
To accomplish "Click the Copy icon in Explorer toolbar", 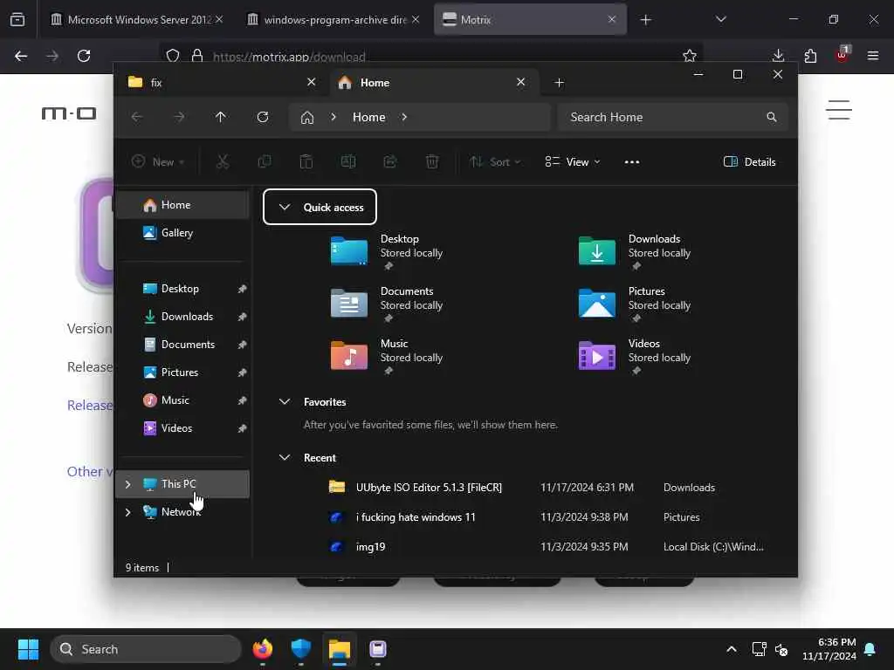I will click(265, 162).
